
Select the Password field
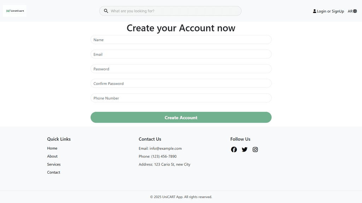(x=181, y=69)
